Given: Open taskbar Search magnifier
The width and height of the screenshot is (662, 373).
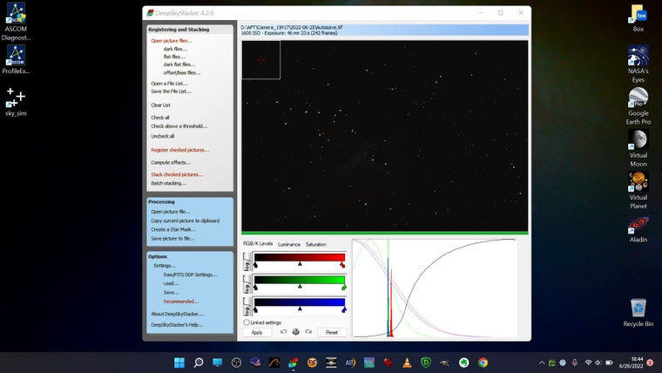Looking at the screenshot, I should point(199,363).
